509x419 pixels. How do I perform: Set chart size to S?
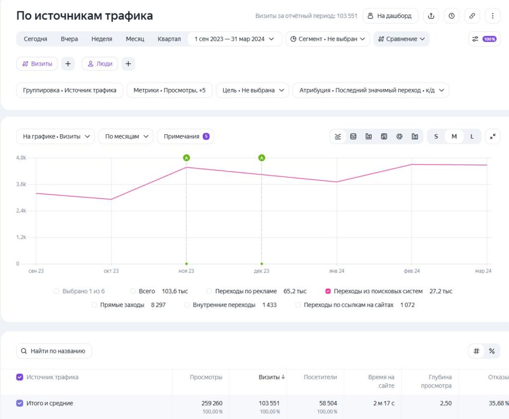(436, 137)
